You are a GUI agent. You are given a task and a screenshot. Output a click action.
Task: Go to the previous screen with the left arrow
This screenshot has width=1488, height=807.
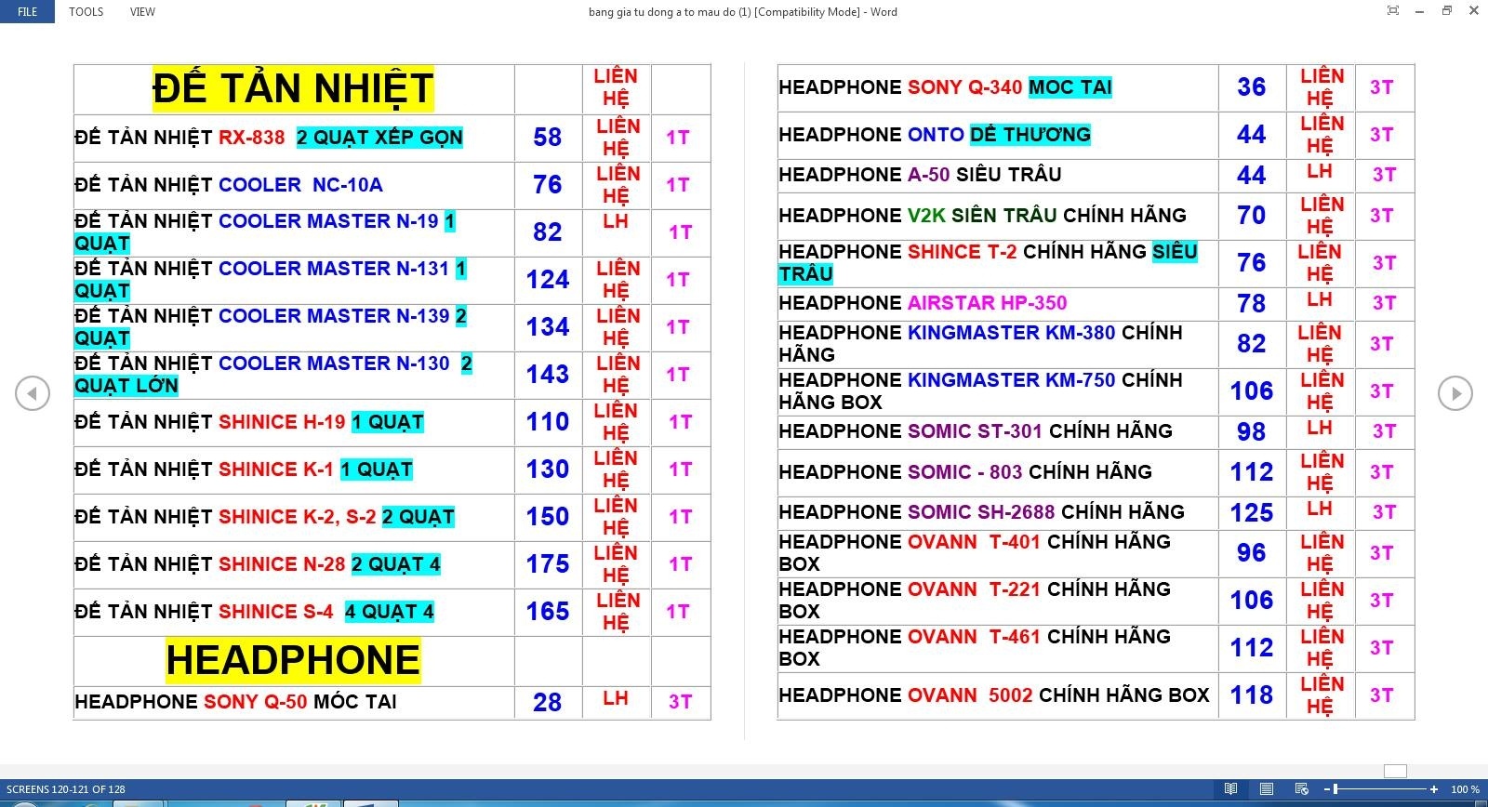(x=33, y=393)
